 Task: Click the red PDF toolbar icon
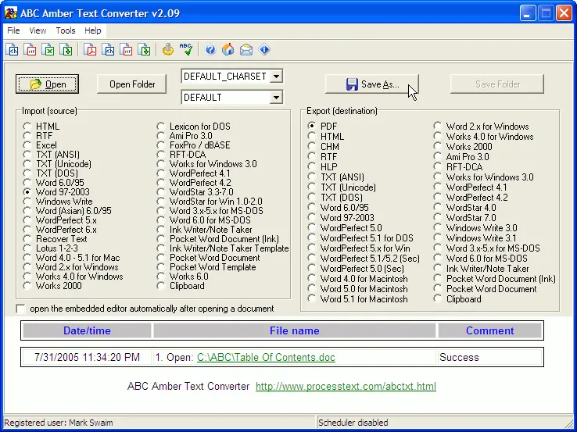91,50
